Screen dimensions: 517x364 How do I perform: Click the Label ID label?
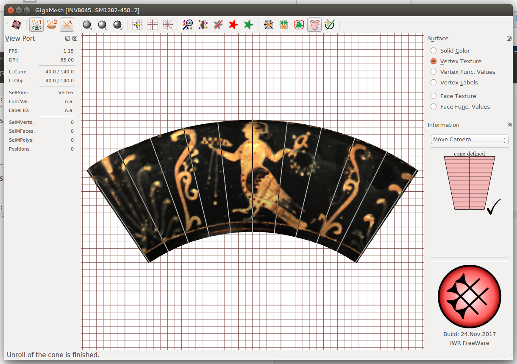click(19, 110)
